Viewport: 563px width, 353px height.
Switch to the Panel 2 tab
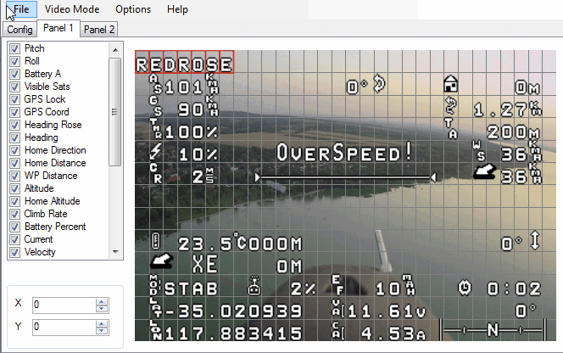tap(98, 30)
